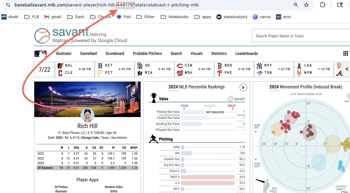Select the NYY vs TOR game

[x=274, y=69]
